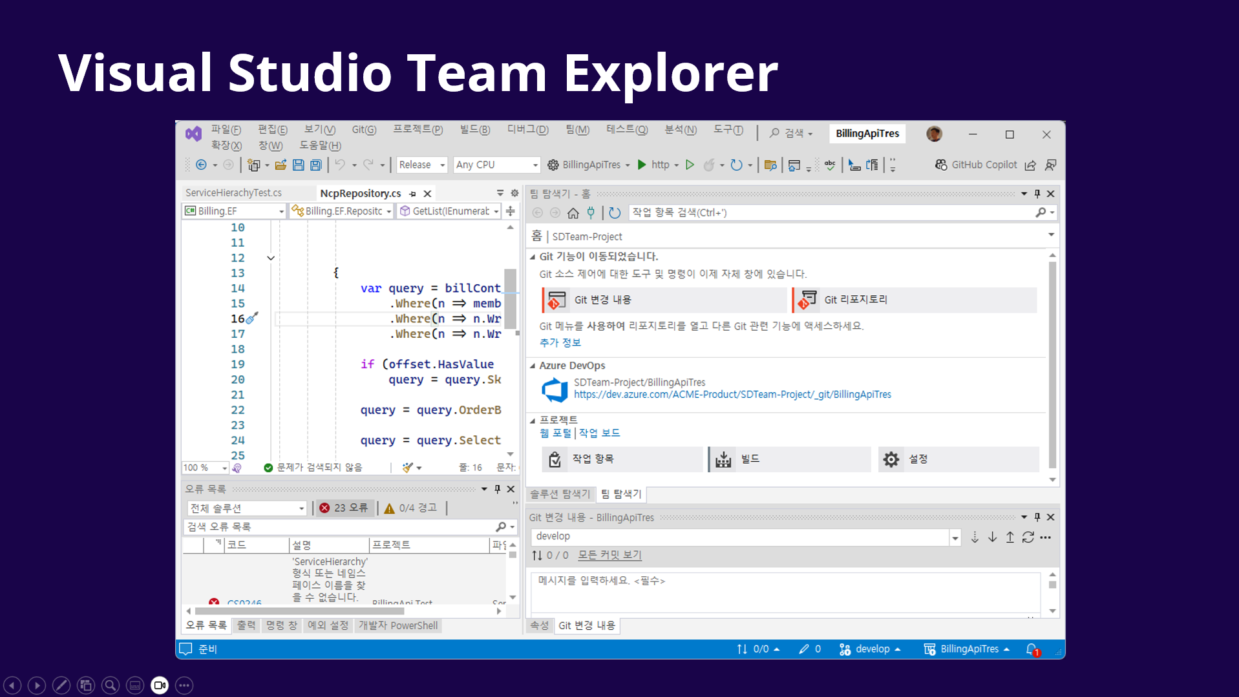Screen dimensions: 1239x697
Task: Click the Git fetch dashed-arrow icon
Action: (x=975, y=537)
